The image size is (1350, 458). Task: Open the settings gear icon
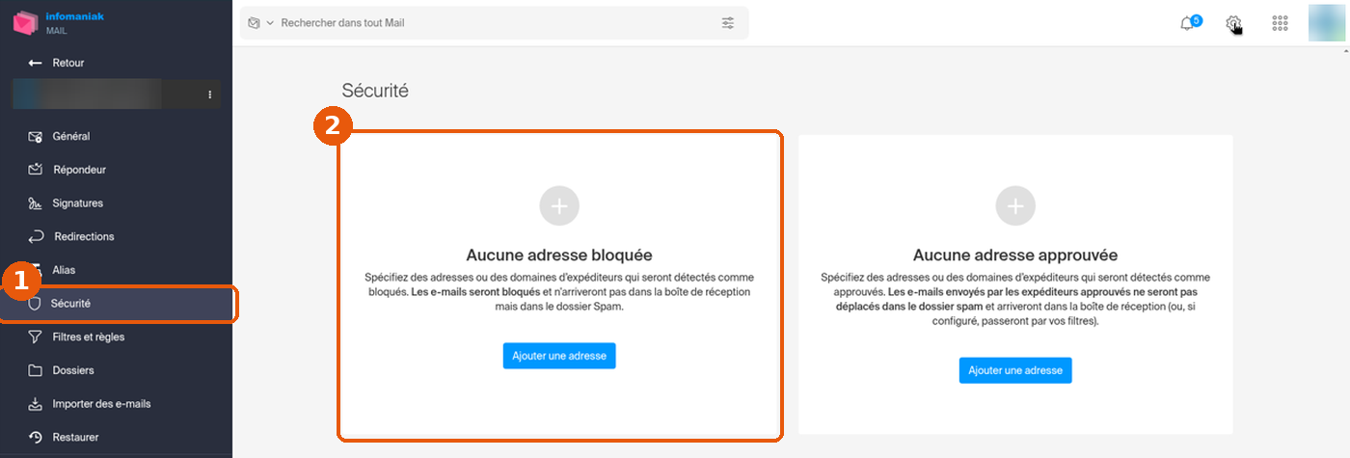point(1232,23)
